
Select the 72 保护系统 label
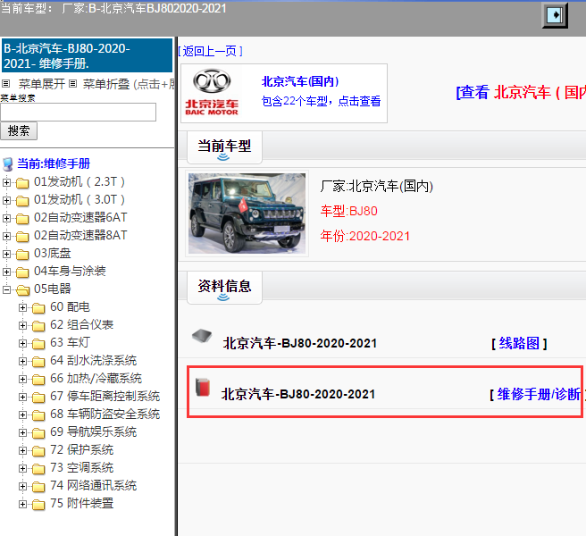pyautogui.click(x=82, y=450)
